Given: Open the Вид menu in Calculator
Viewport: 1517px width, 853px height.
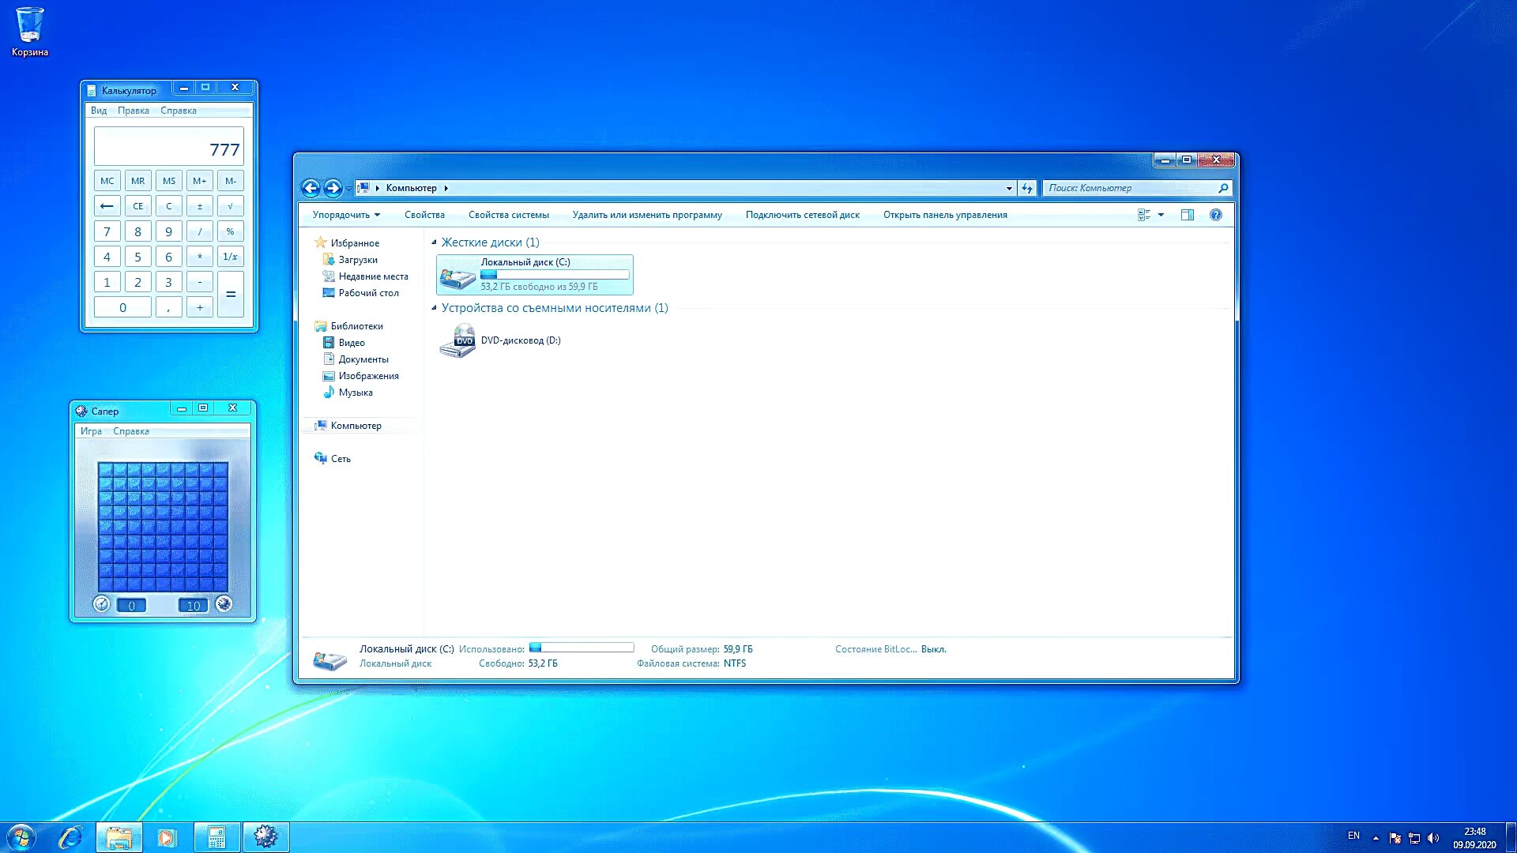Looking at the screenshot, I should [x=99, y=111].
